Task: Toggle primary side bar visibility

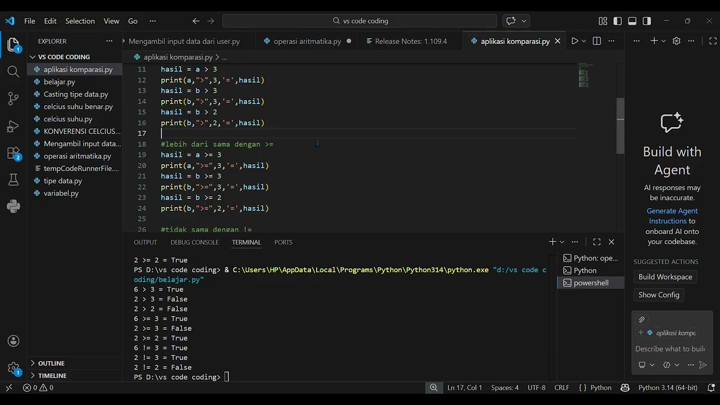Action: point(618,21)
